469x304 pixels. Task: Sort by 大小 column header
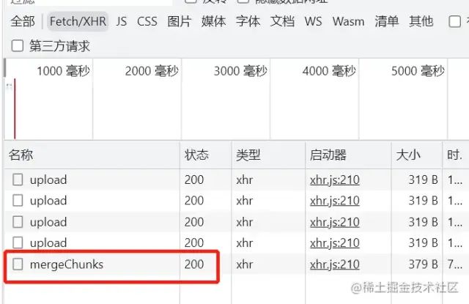click(417, 155)
